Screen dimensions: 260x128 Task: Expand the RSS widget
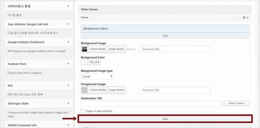pyautogui.click(x=68, y=86)
